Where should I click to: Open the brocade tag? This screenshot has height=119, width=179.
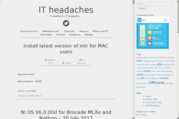click(171, 57)
